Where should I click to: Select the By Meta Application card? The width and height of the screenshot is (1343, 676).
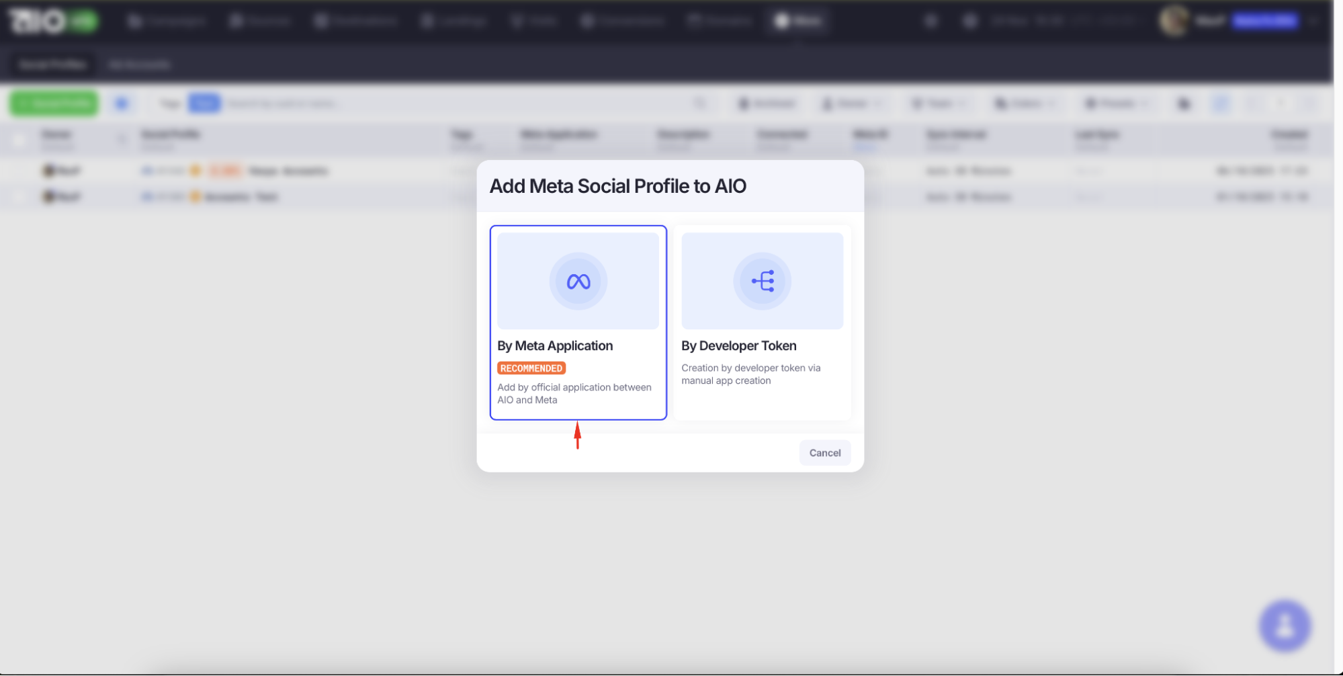coord(578,323)
